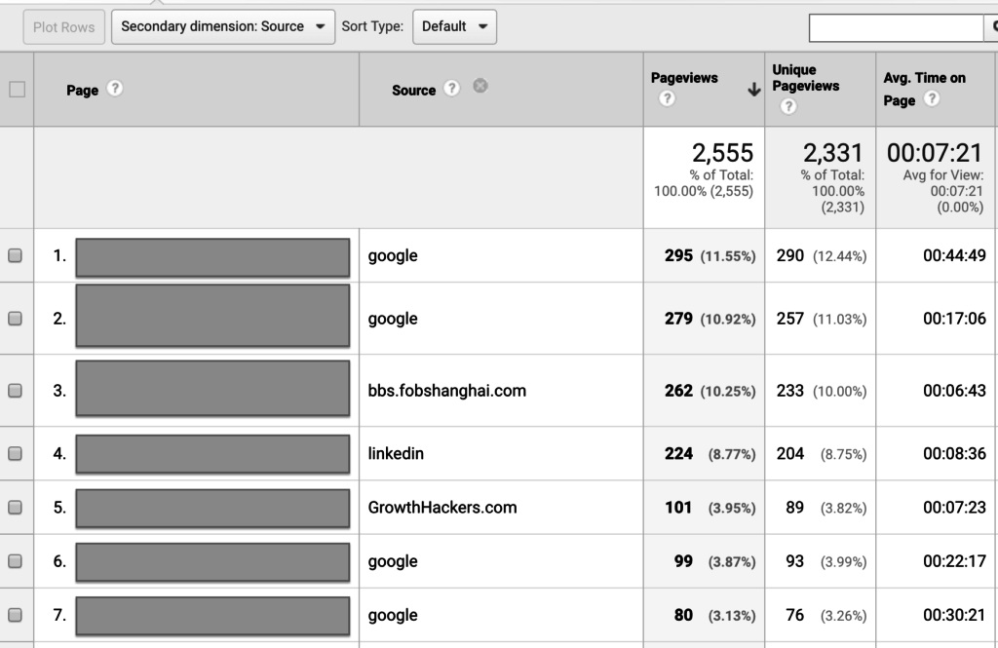998x648 pixels.
Task: Remove the Source secondary dimension column
Action: [x=480, y=86]
